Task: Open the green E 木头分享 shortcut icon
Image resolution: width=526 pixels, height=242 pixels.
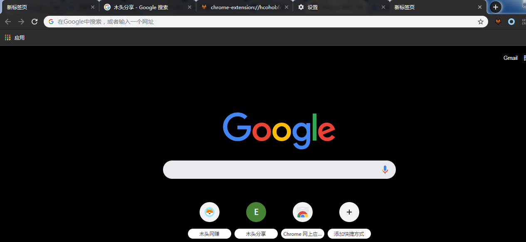Action: 256,212
